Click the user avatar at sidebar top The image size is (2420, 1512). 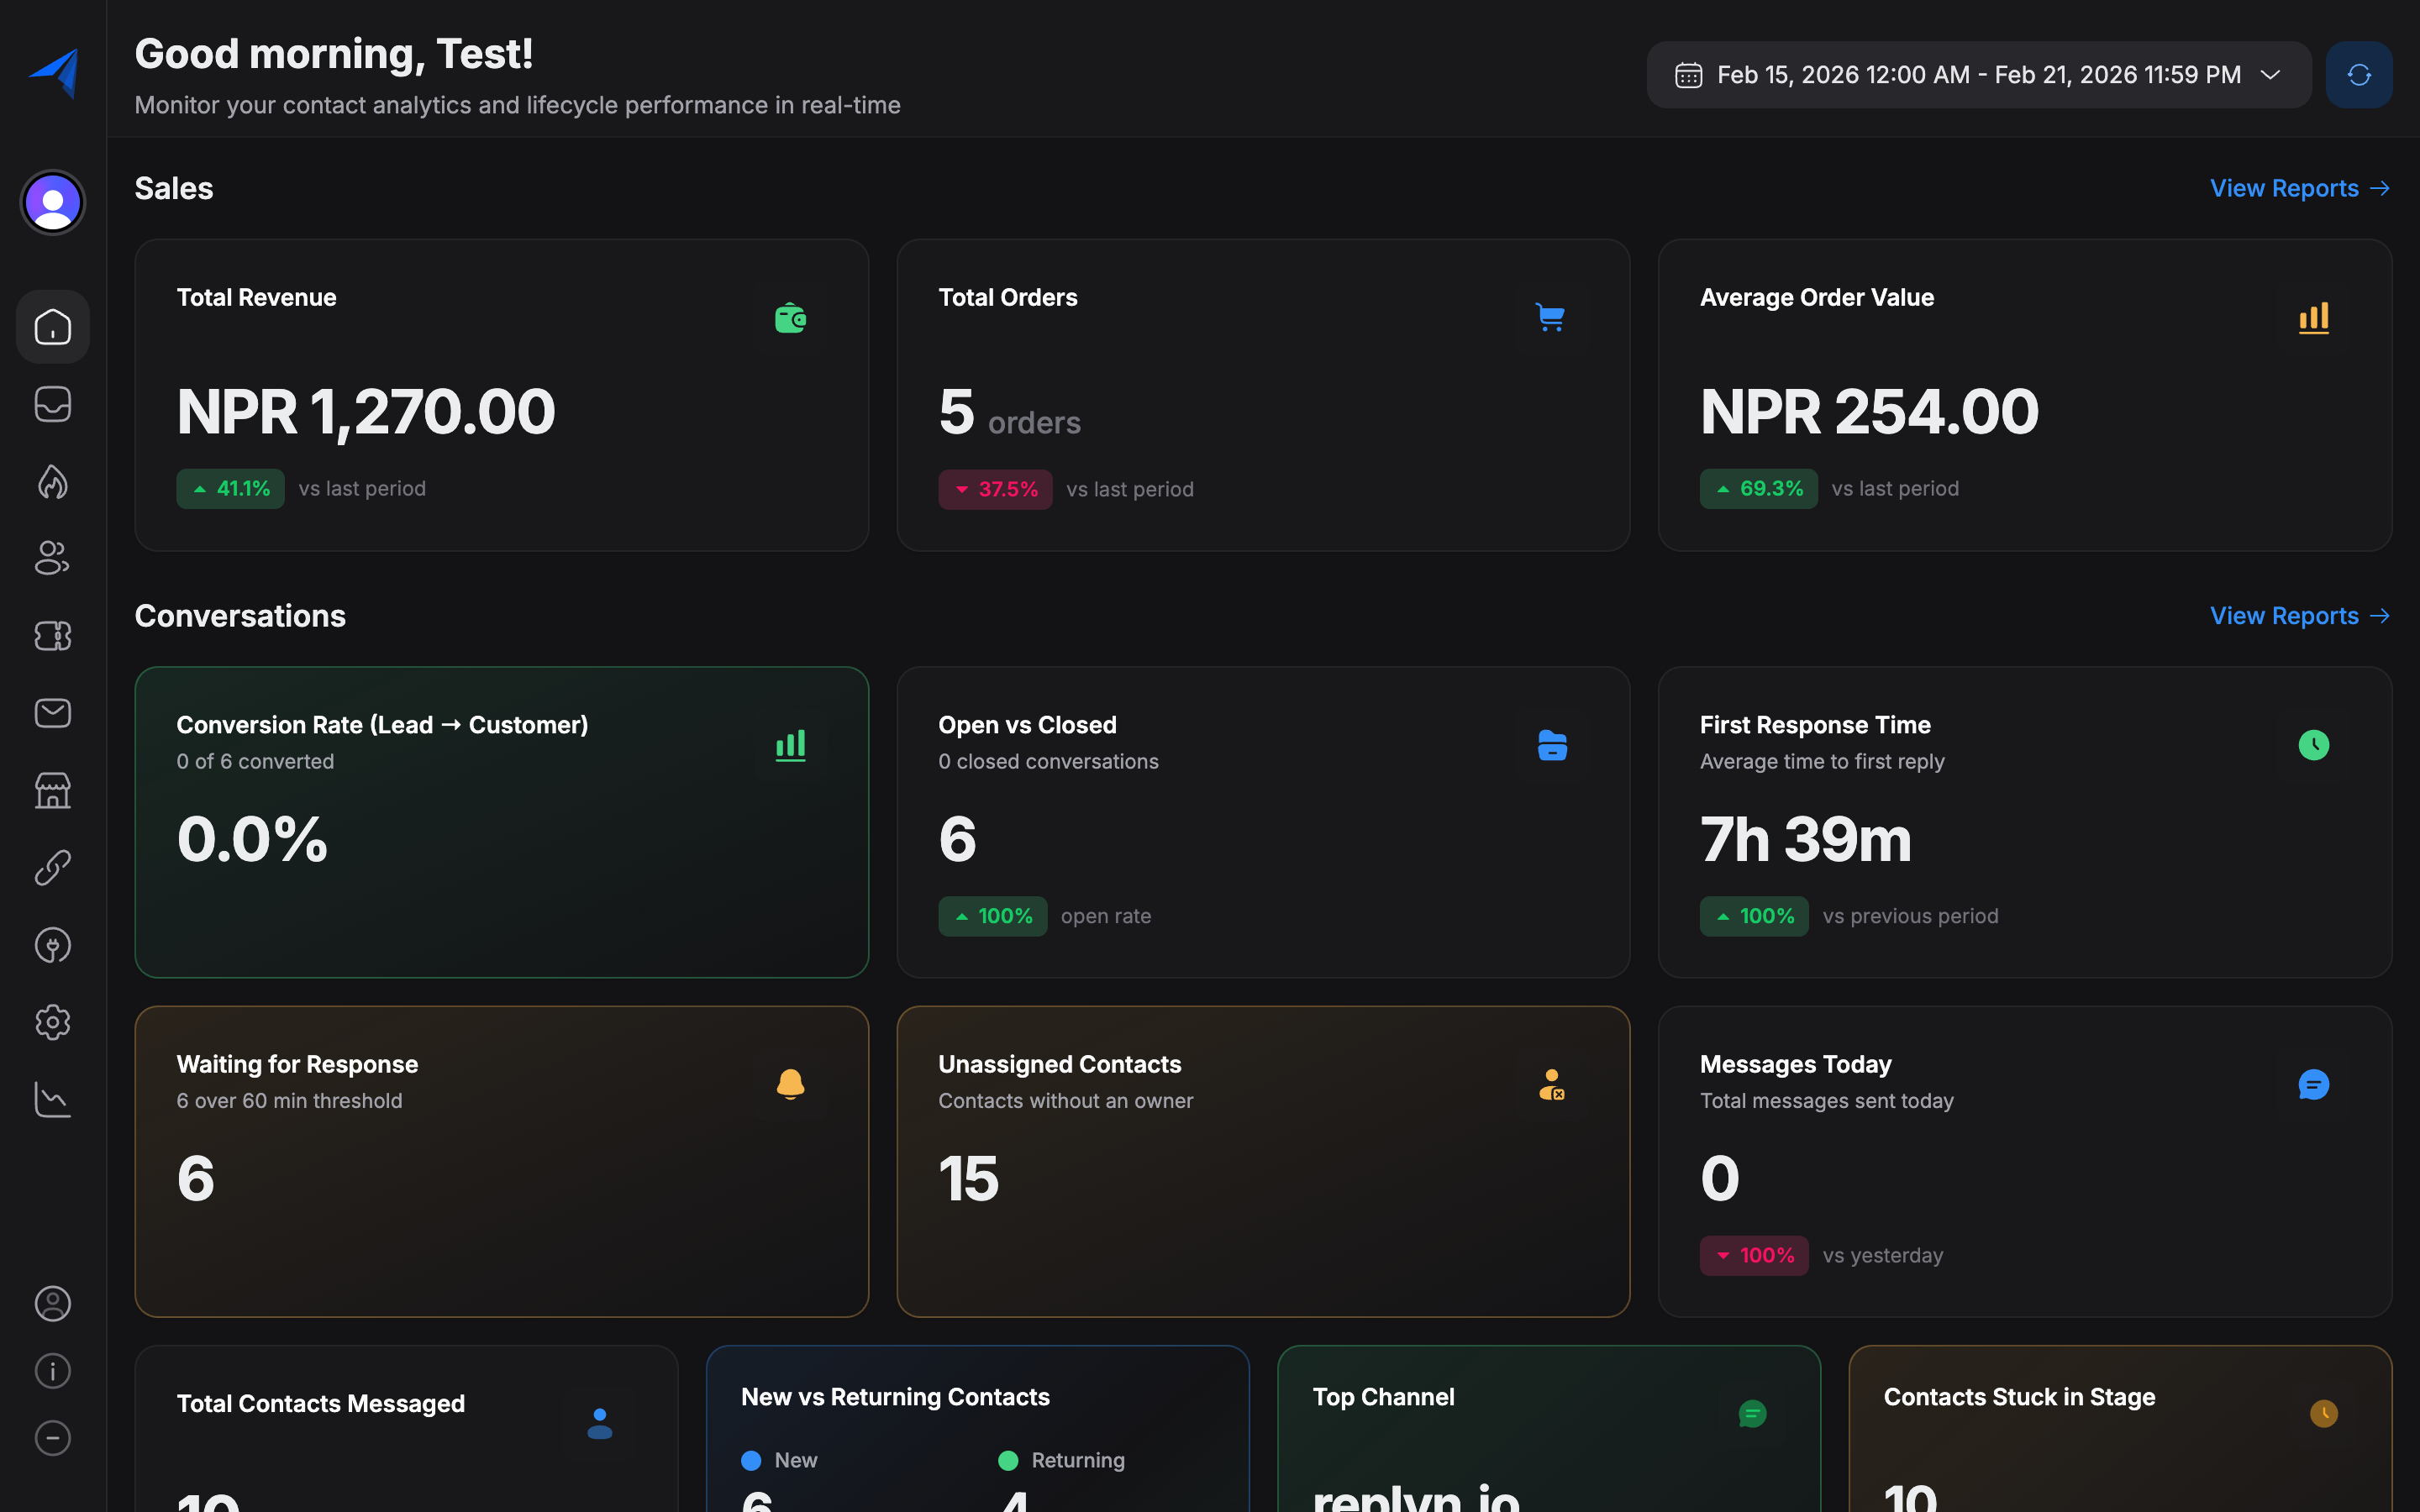(52, 202)
